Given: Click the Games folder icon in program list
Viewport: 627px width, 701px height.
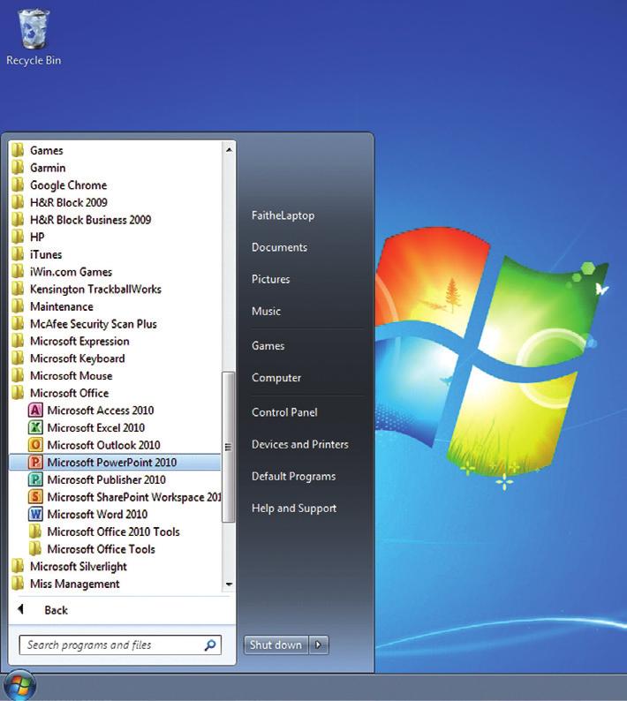Looking at the screenshot, I should [18, 150].
